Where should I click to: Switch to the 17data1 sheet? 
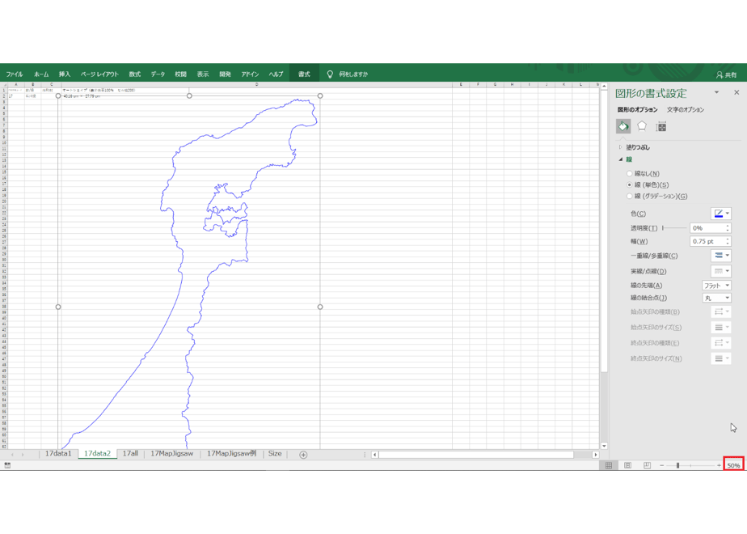coord(58,454)
